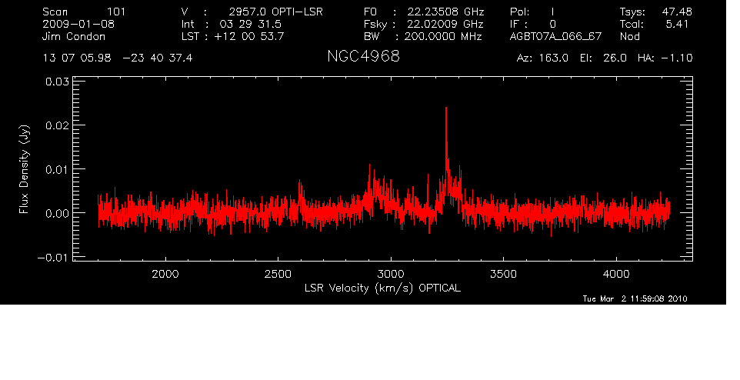Click the NGC4968 source title
Image resolution: width=740 pixels, height=380 pixels.
[363, 58]
